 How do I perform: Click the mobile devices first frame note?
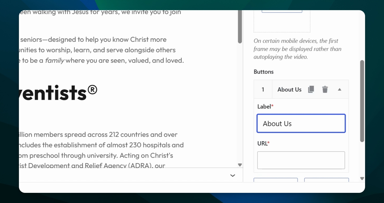[298, 49]
